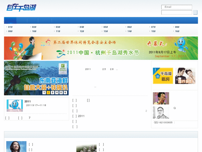Open the apartment buildings thumbnail at the bottom
The image size is (202, 152).
86,147
